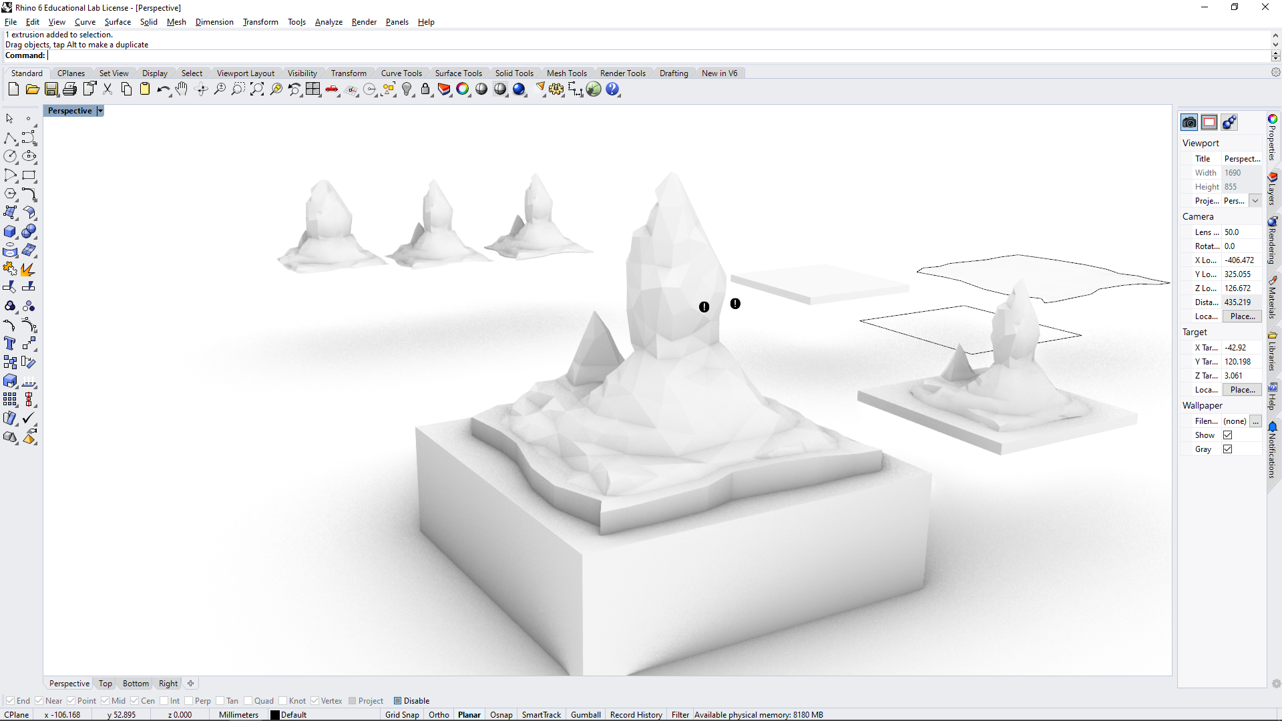The height and width of the screenshot is (721, 1282).
Task: Open the Perspective viewport title dropdown
Action: pos(99,110)
